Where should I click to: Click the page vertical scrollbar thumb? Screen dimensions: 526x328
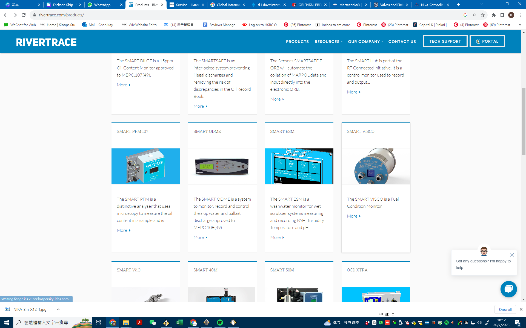click(524, 122)
